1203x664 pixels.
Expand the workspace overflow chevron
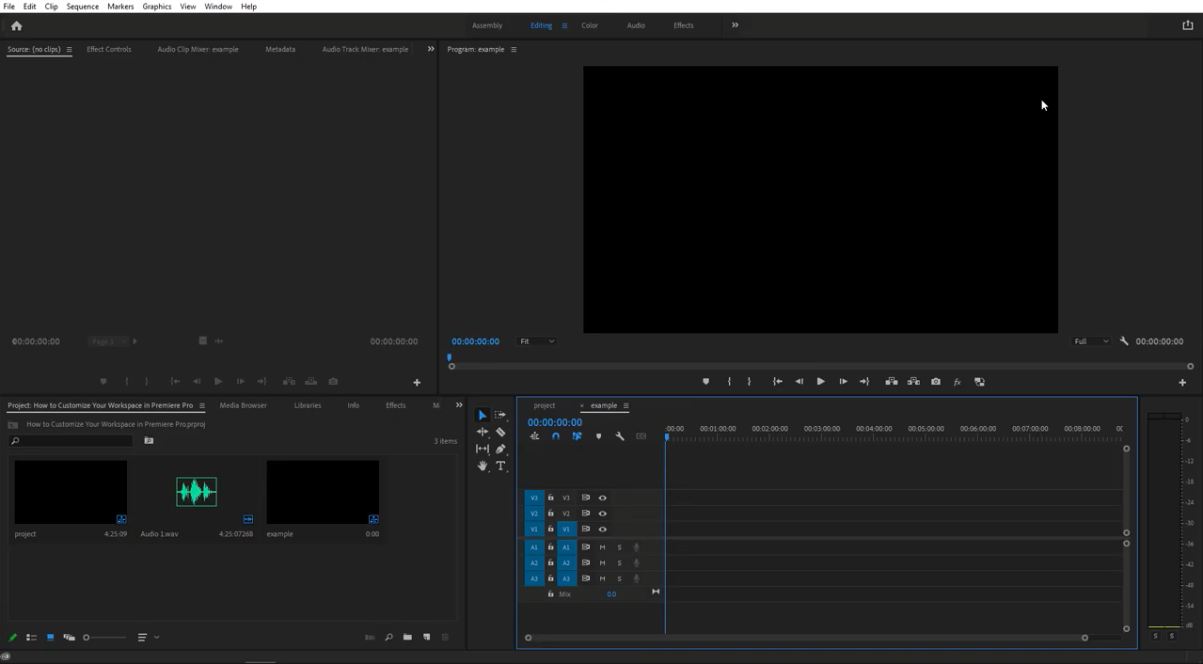point(736,25)
